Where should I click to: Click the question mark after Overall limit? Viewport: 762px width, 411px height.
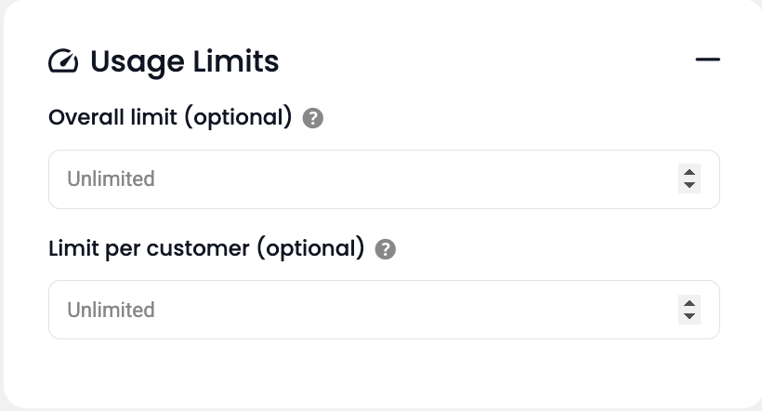[x=313, y=119]
